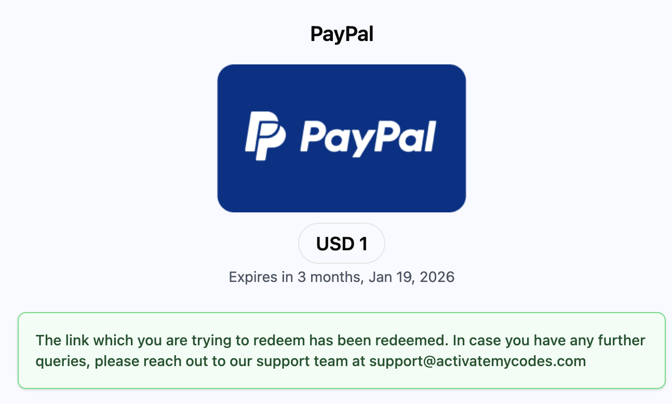Select the PayPal gift card image

342,138
